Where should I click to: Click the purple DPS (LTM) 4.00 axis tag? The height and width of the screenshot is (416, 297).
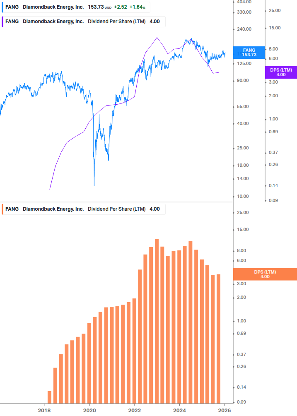point(280,72)
